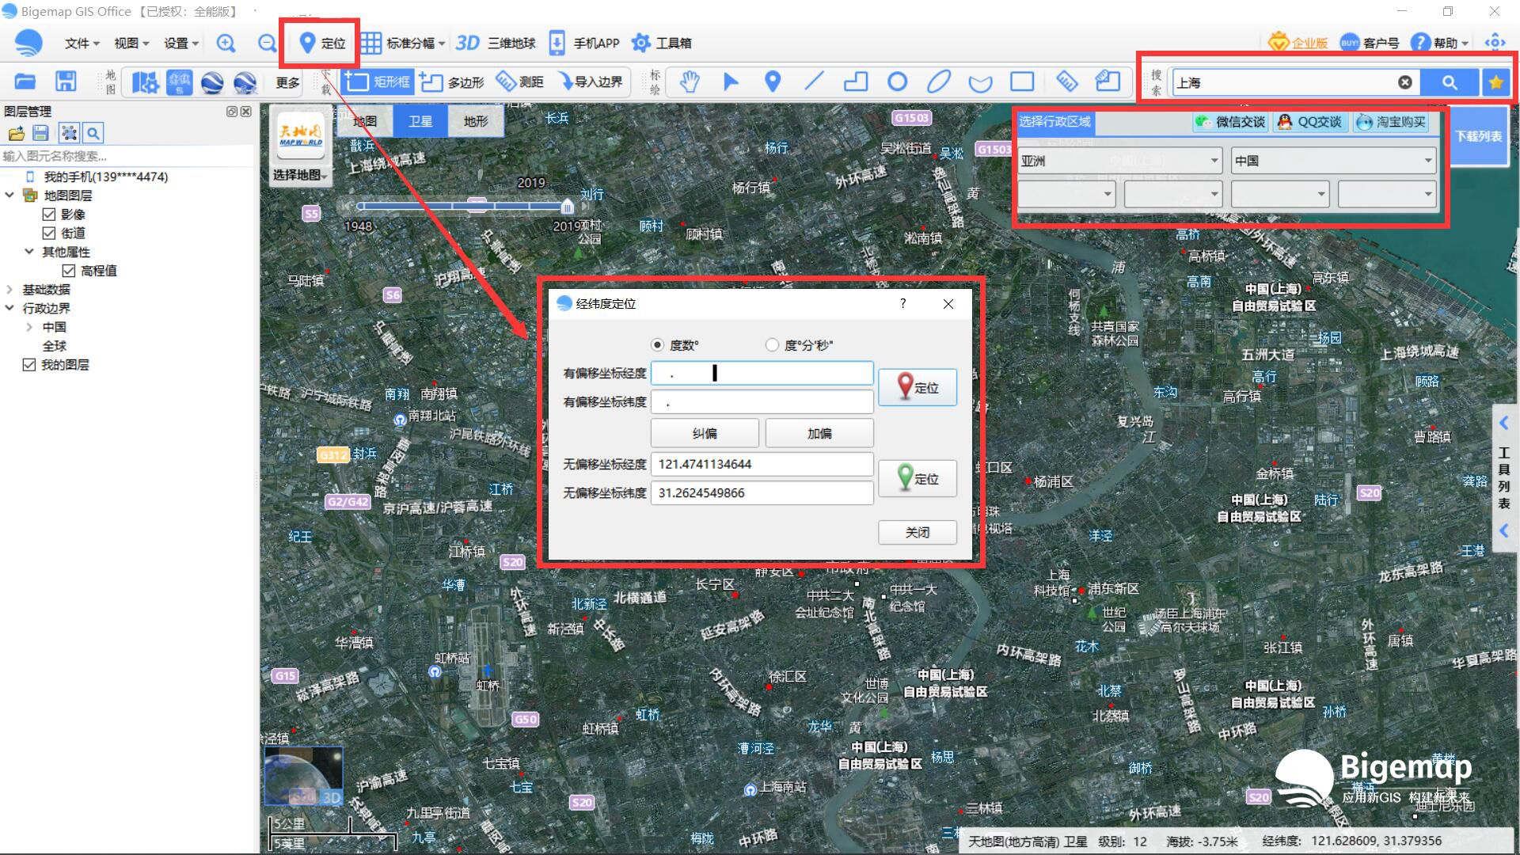This screenshot has width=1520, height=855.
Task: Open the 工具箱 toolbox
Action: click(x=662, y=44)
